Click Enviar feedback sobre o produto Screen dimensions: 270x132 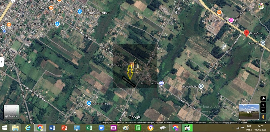(x=223, y=123)
